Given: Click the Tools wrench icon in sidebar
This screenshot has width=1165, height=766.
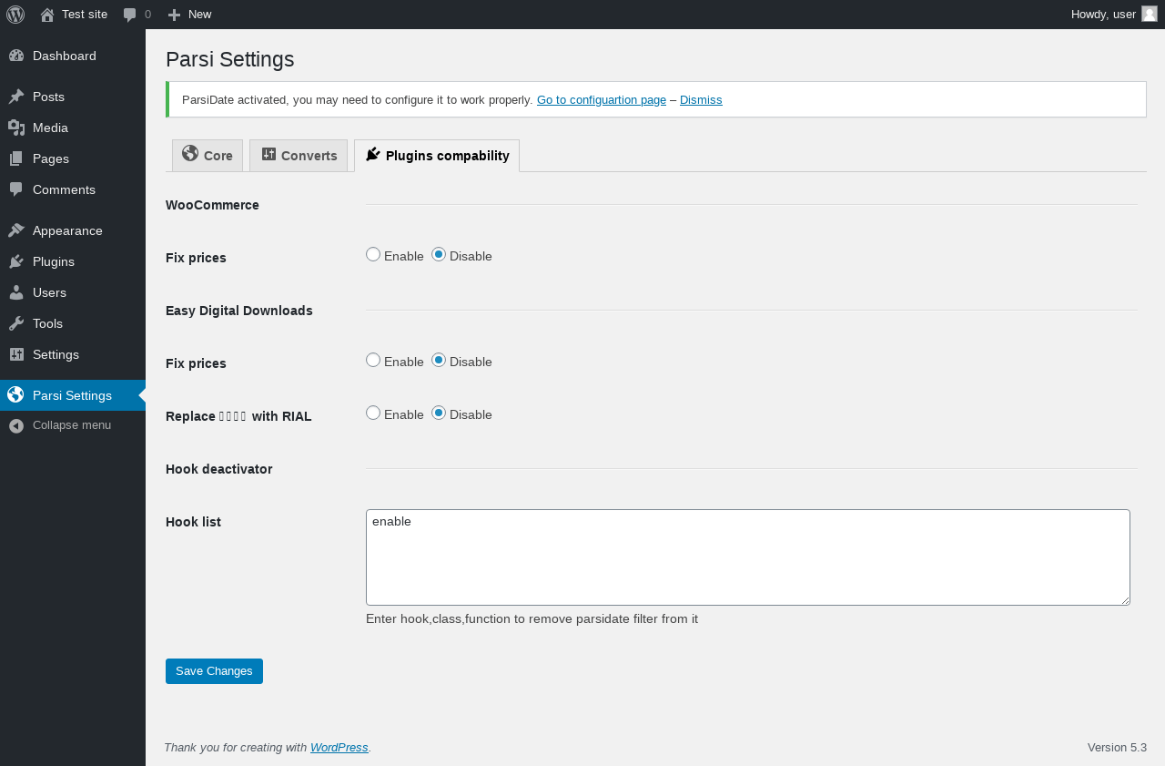Looking at the screenshot, I should [x=16, y=323].
